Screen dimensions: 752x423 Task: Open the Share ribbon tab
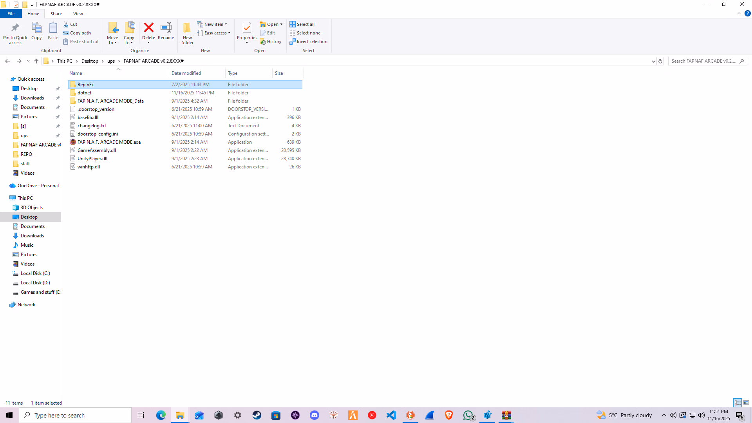pyautogui.click(x=56, y=14)
